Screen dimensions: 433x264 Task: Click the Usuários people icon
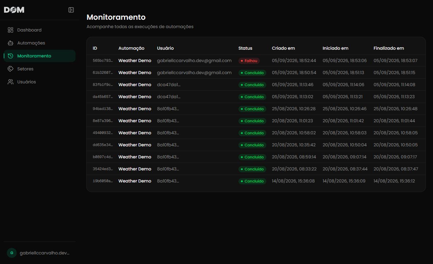tap(11, 82)
